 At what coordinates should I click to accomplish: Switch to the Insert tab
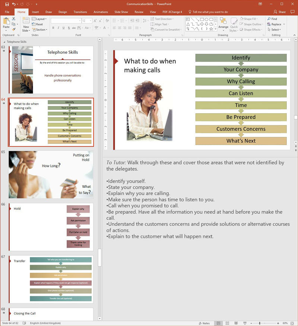[x=35, y=12]
